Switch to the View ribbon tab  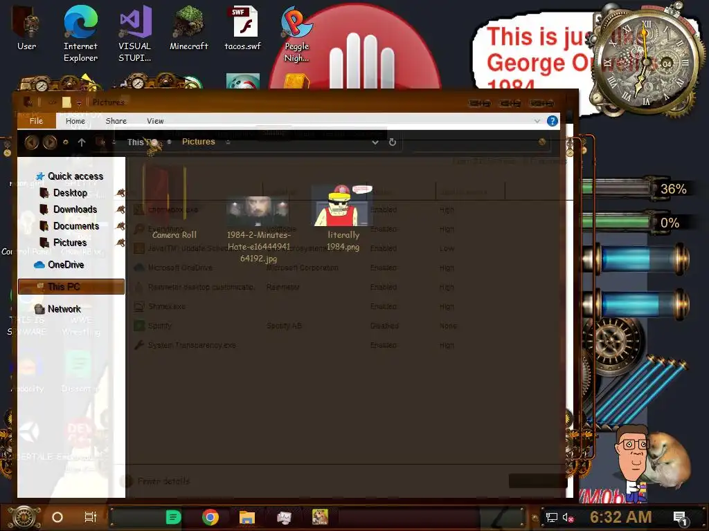pyautogui.click(x=155, y=120)
